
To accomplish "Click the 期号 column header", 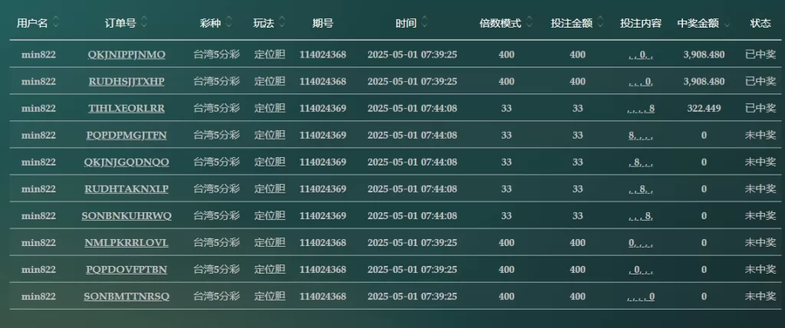I will [x=323, y=24].
